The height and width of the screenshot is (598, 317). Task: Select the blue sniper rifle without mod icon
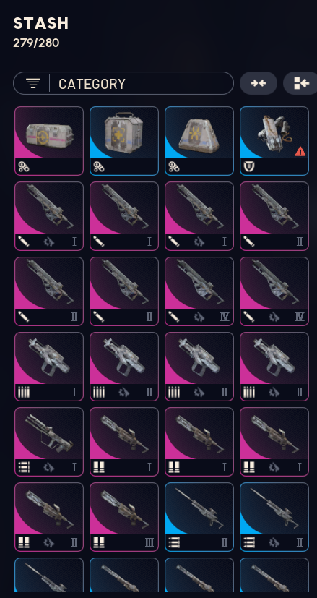199,517
